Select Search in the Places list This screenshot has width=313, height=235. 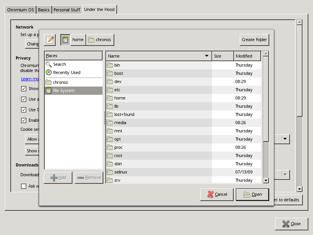(x=59, y=64)
